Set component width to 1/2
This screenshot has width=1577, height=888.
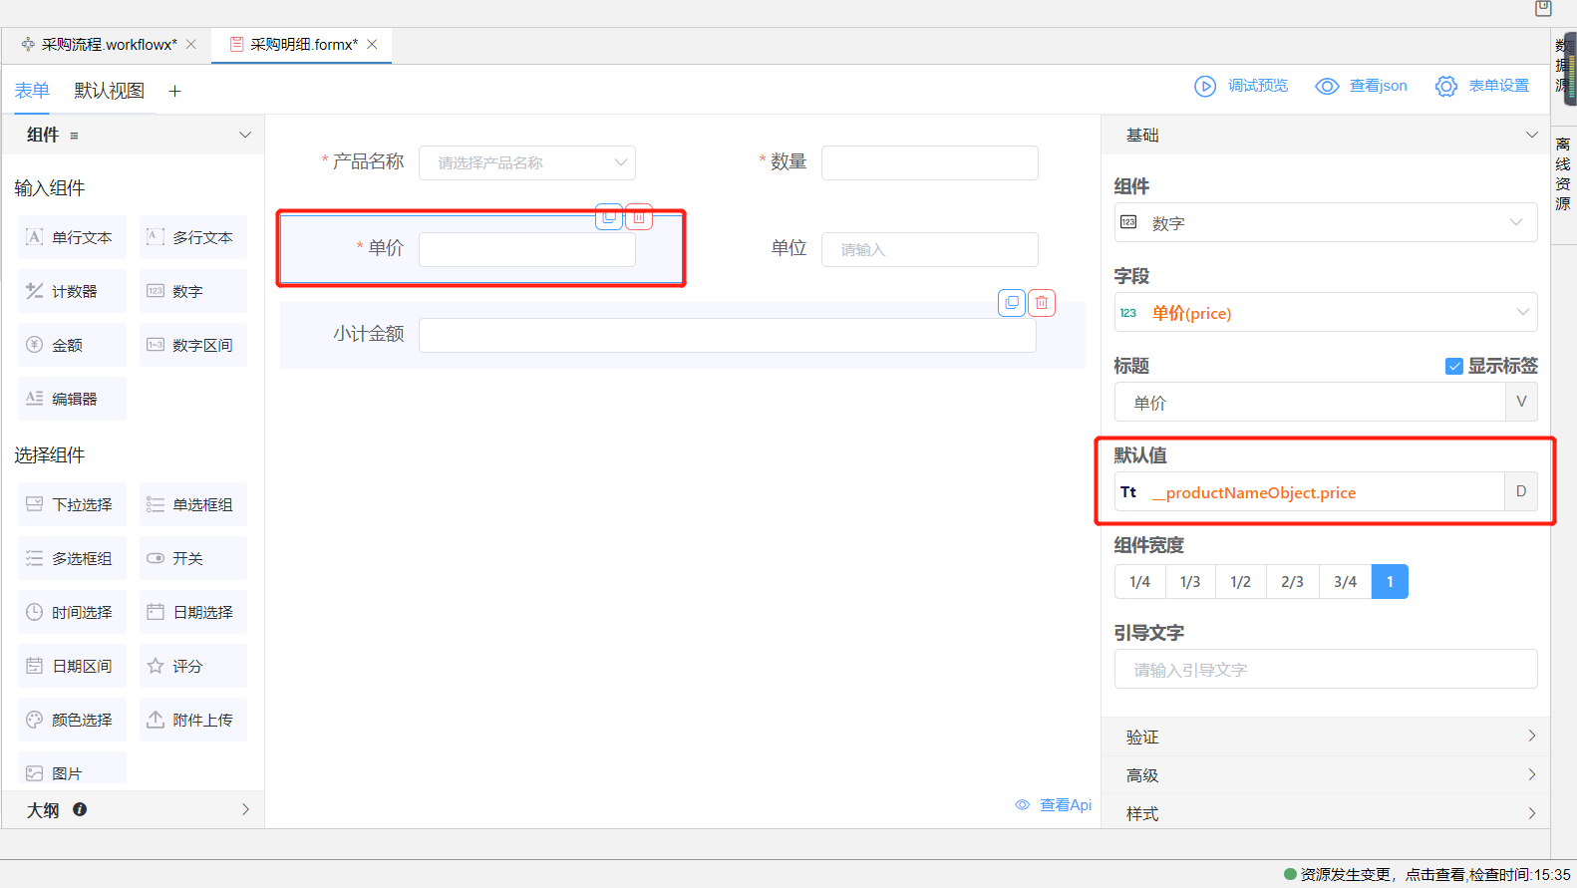(x=1240, y=581)
